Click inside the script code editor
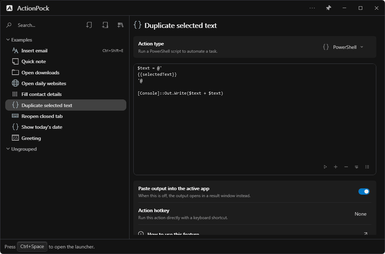Viewport: 385px width, 254px height. click(x=254, y=119)
